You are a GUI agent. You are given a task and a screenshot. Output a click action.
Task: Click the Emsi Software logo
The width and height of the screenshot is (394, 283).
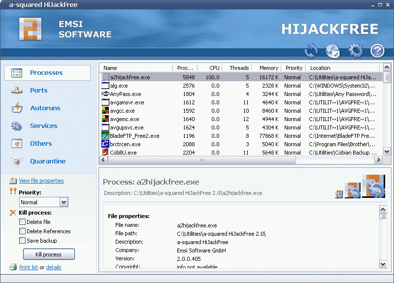(x=31, y=29)
